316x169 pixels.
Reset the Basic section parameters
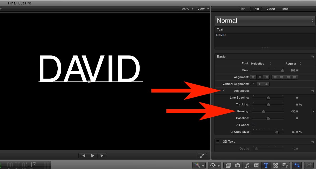point(312,57)
